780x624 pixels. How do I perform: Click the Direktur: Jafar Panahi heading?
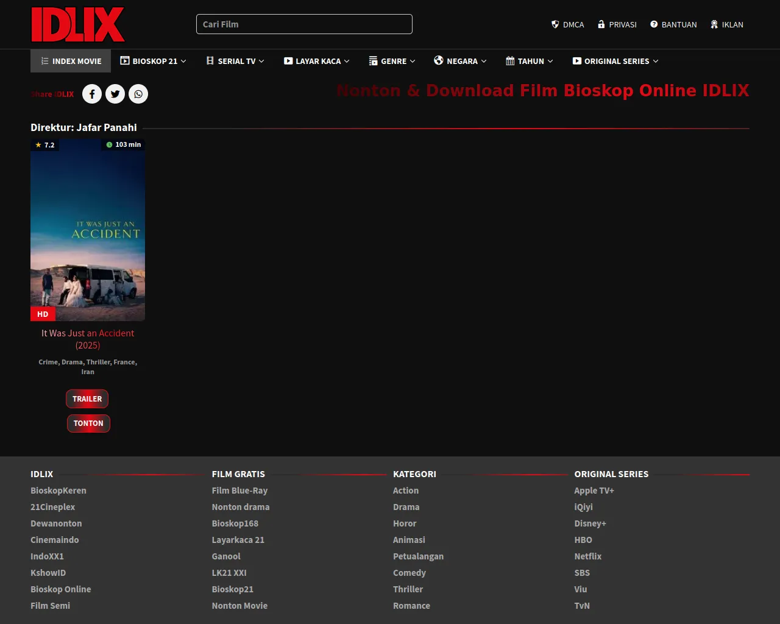83,127
